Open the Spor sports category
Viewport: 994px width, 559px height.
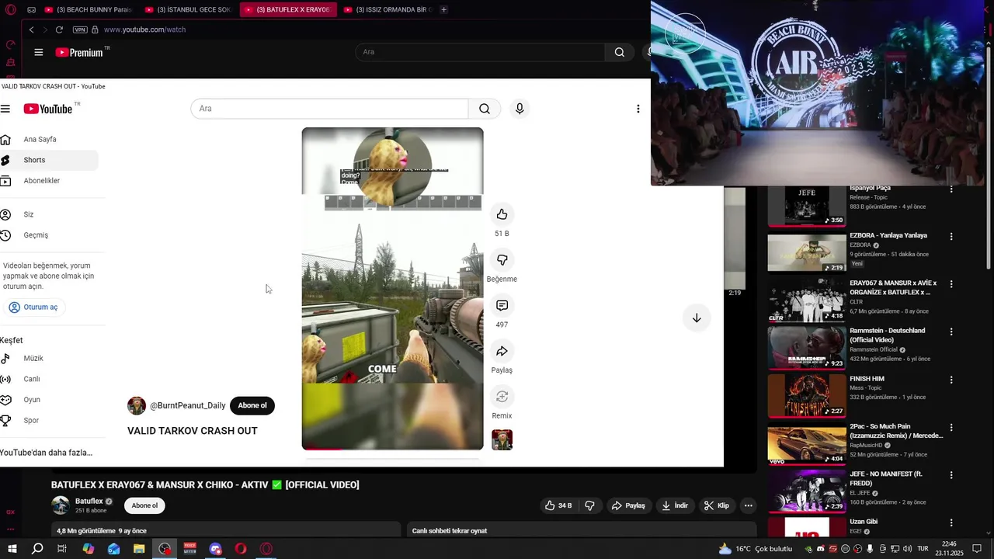tap(48, 421)
